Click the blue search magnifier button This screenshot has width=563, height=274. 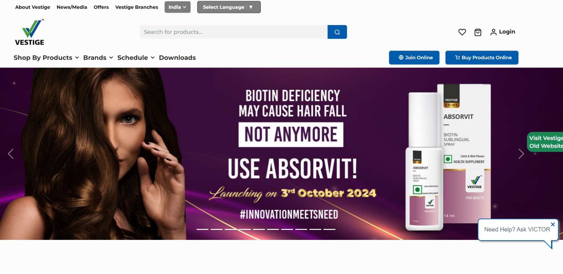click(x=337, y=32)
